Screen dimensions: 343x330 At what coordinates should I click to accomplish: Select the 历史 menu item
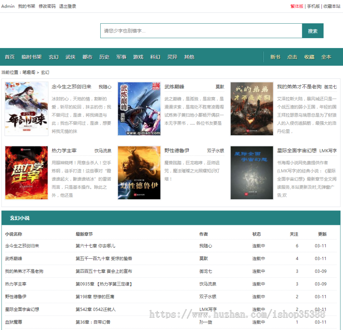tap(104, 57)
